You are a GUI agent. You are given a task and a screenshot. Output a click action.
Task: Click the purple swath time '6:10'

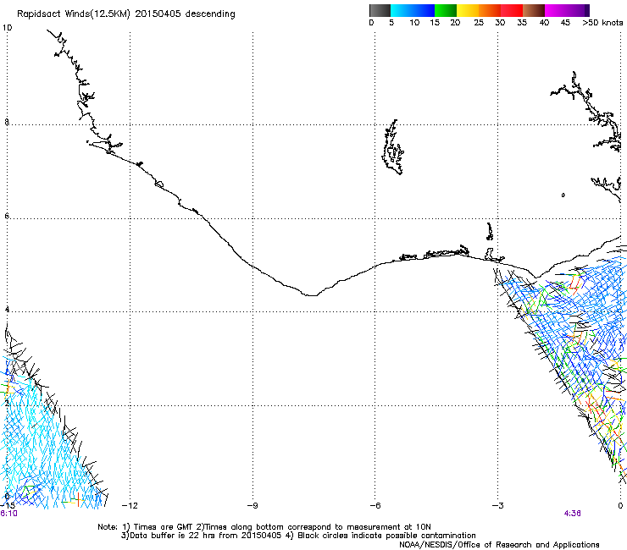pos(8,514)
